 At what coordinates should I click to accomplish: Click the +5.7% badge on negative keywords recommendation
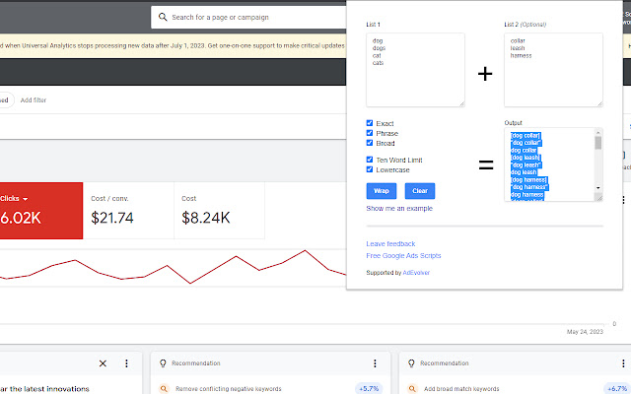[x=369, y=389]
